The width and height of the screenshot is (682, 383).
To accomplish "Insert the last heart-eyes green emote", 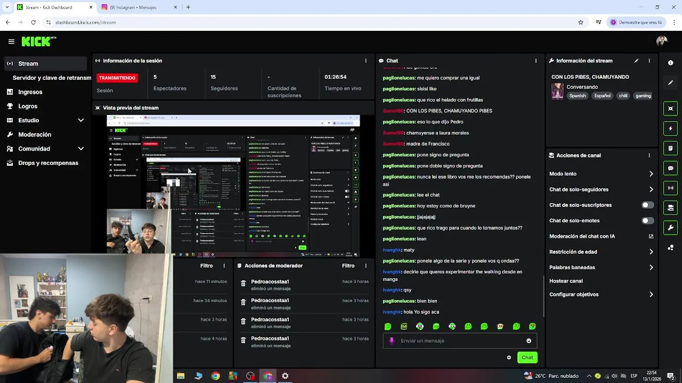I will (532, 326).
